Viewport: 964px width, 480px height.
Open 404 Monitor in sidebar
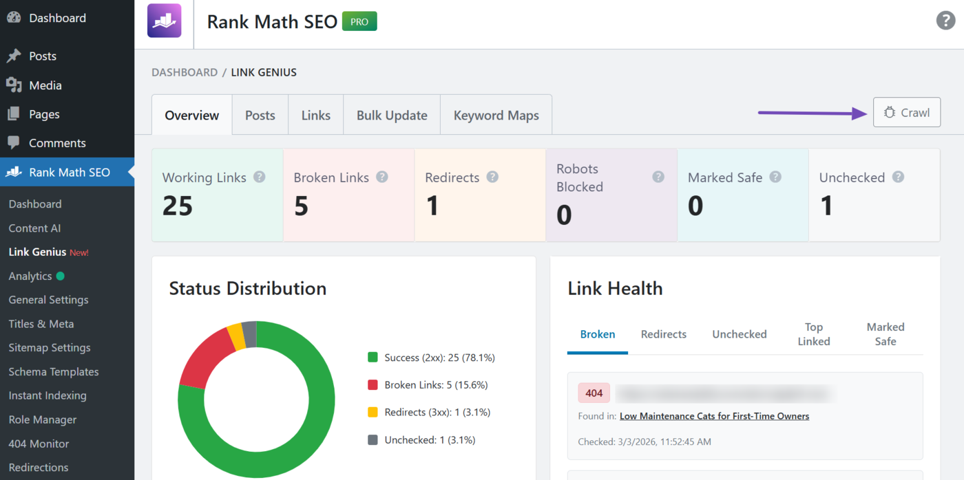[39, 444]
